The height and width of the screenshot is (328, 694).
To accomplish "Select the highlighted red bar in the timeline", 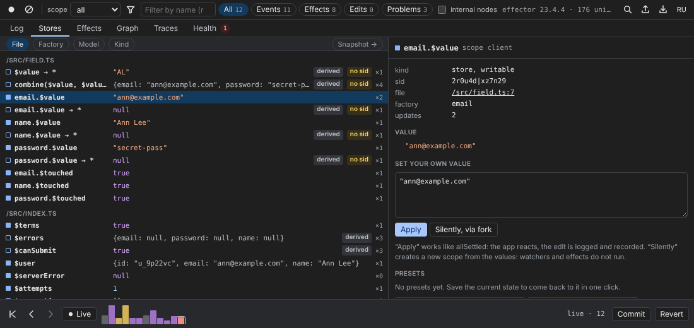I will 181,320.
